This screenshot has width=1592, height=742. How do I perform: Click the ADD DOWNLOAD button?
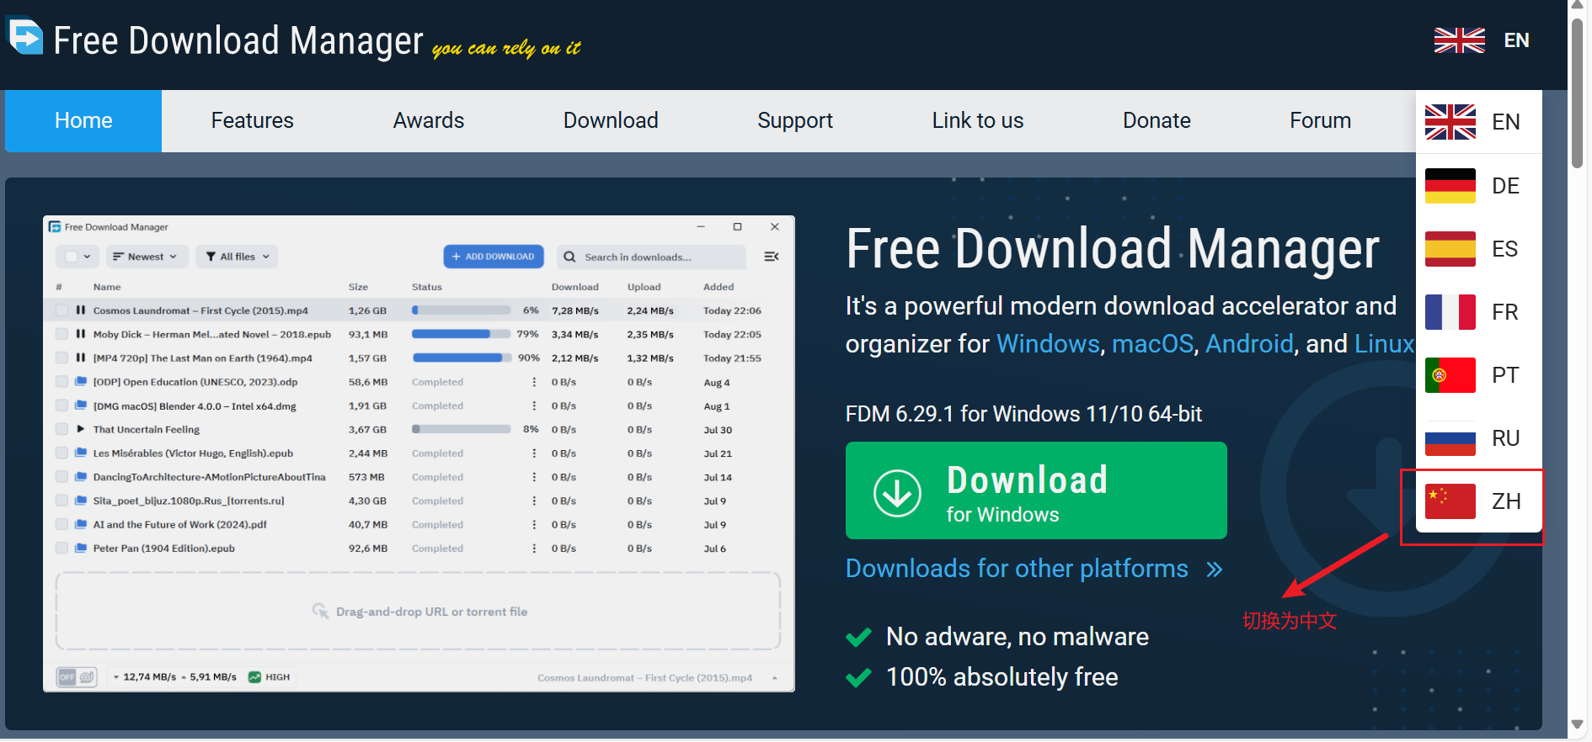[x=494, y=257]
